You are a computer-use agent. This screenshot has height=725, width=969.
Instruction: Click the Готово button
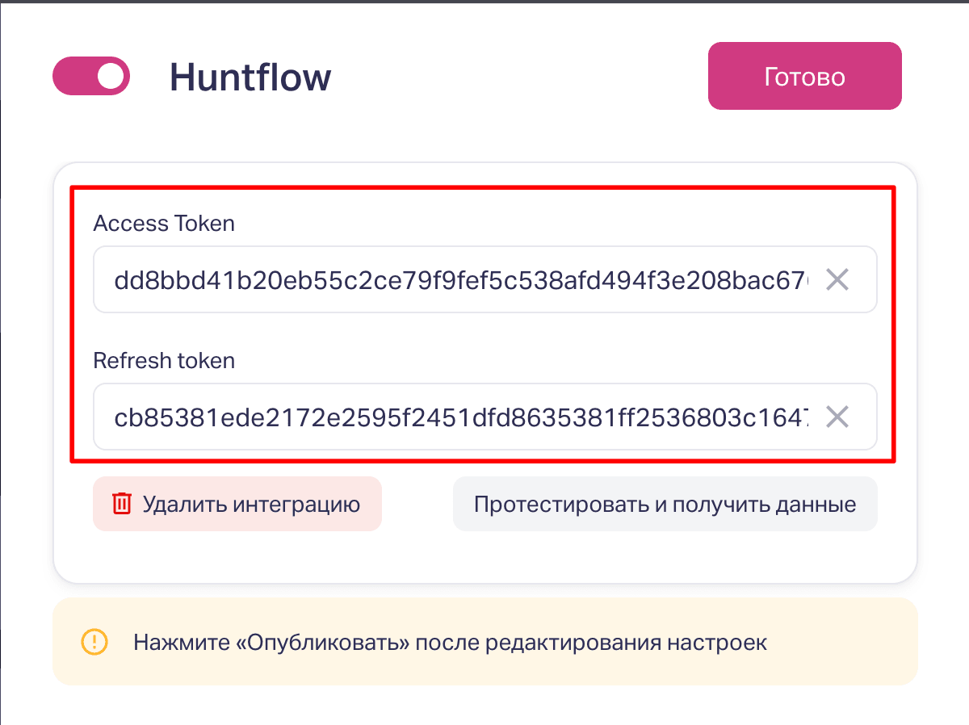pyautogui.click(x=804, y=76)
